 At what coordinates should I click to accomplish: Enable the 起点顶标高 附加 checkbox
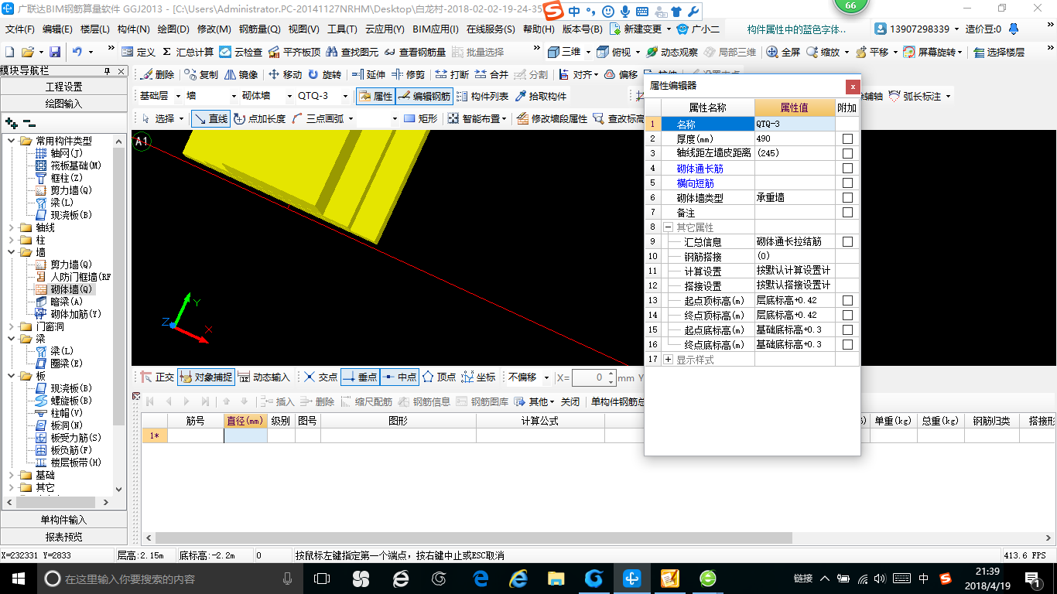point(847,300)
